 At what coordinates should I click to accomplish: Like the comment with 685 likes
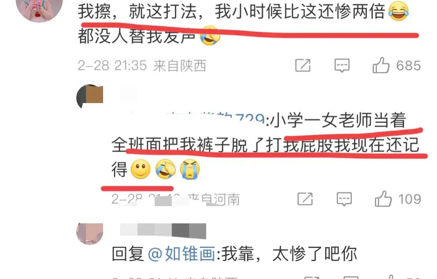pos(381,65)
